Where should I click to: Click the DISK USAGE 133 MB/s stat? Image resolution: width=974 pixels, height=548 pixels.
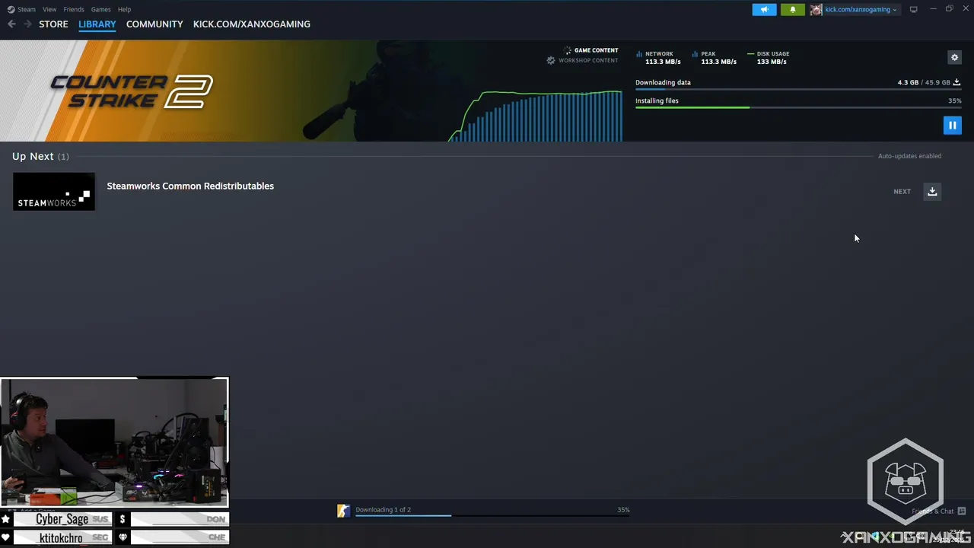pyautogui.click(x=769, y=58)
